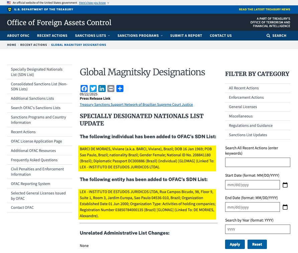
Task: Expand the Sanctions Lists dropdown menu
Action: coord(92,35)
